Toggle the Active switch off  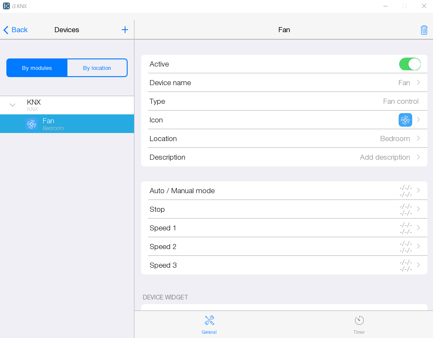[409, 64]
